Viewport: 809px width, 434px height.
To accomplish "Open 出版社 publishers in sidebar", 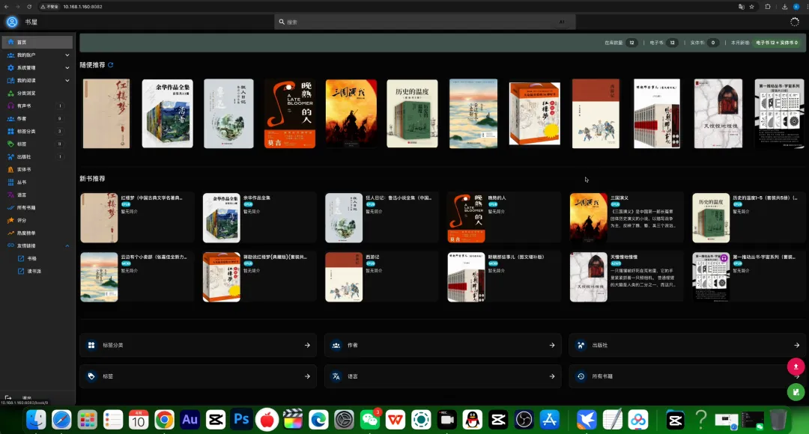I will pos(37,156).
